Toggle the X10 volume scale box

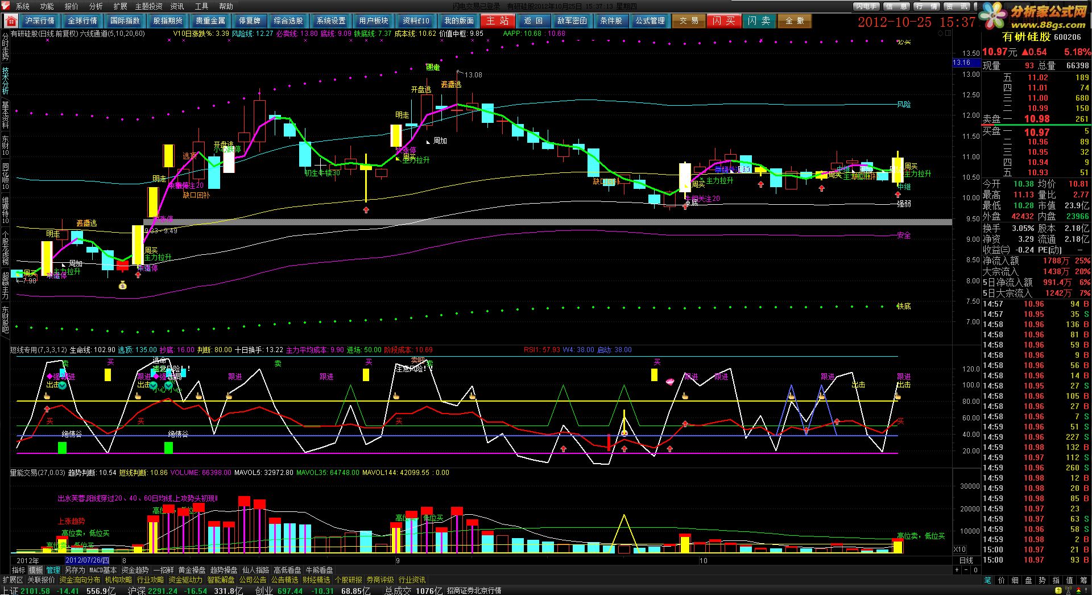click(x=959, y=549)
